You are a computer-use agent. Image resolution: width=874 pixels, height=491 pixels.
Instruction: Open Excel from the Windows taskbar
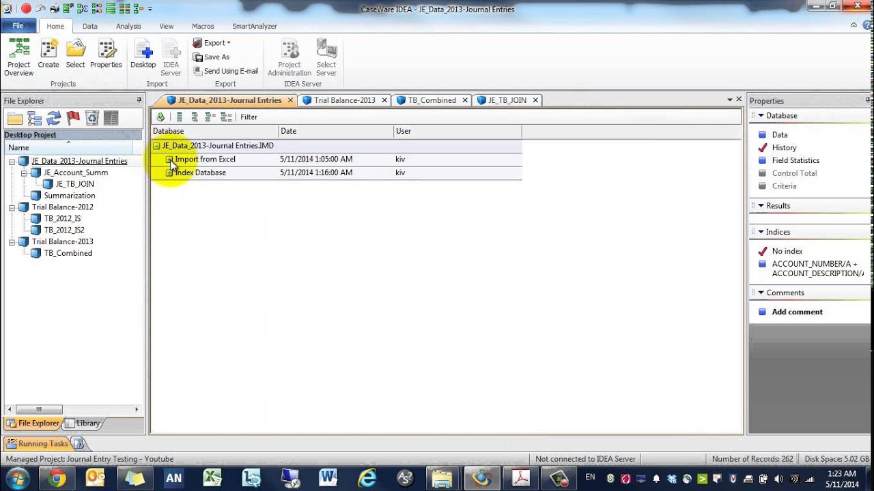click(x=212, y=478)
